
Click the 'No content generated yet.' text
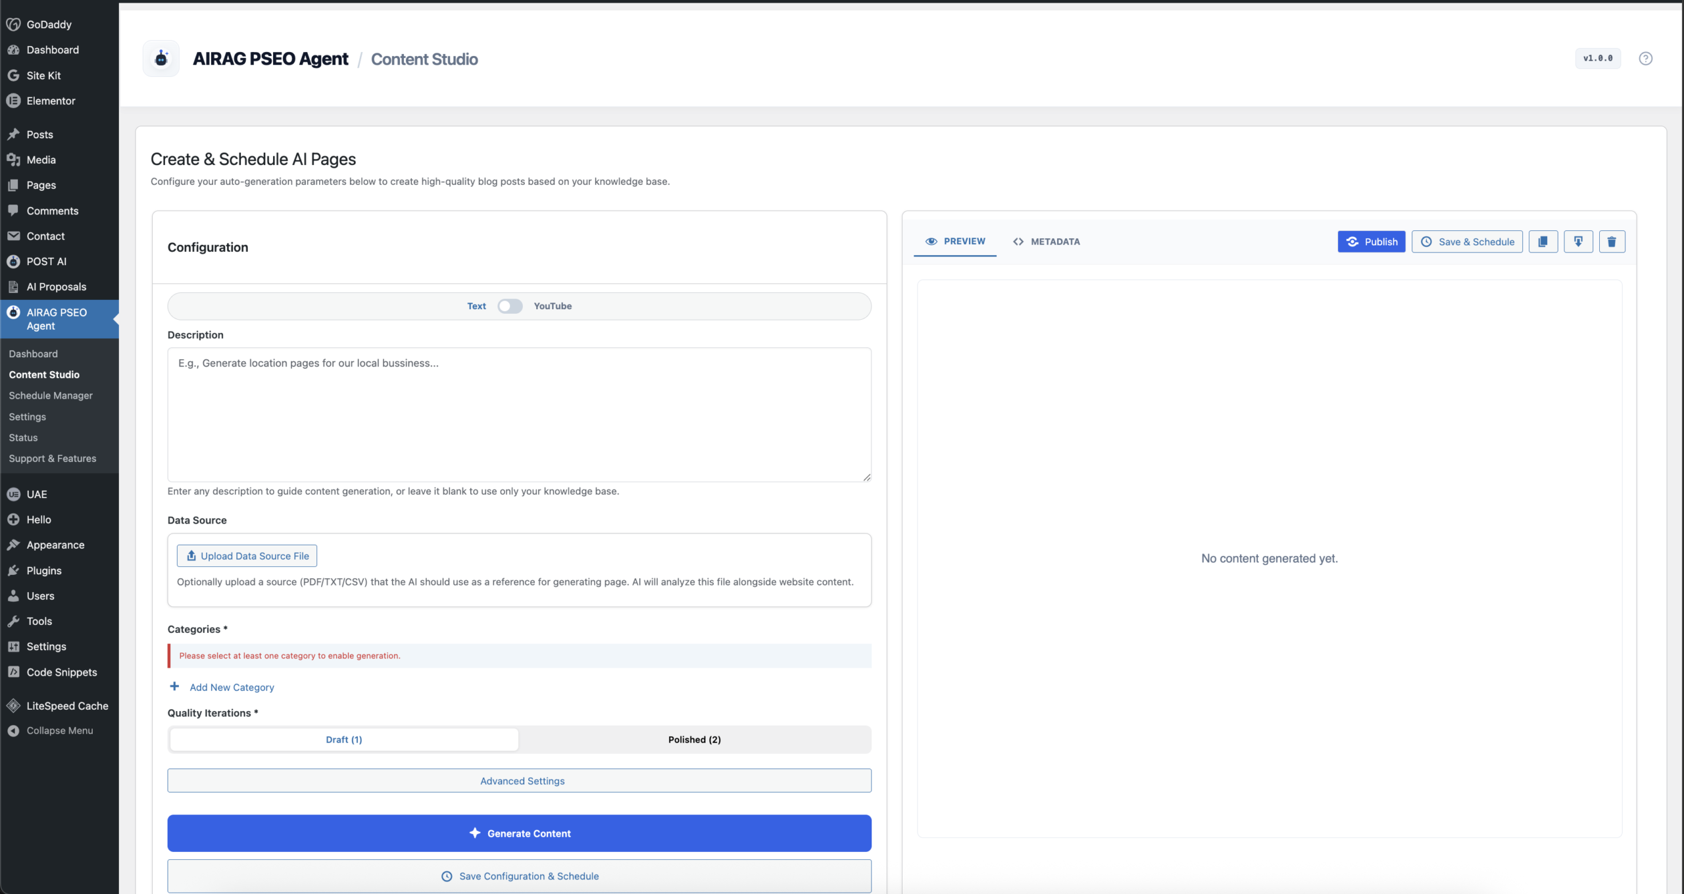(x=1269, y=559)
